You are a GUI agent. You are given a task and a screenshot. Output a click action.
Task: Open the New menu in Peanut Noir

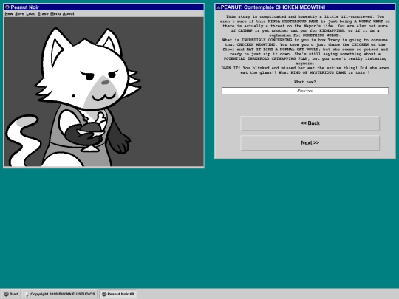coord(9,14)
